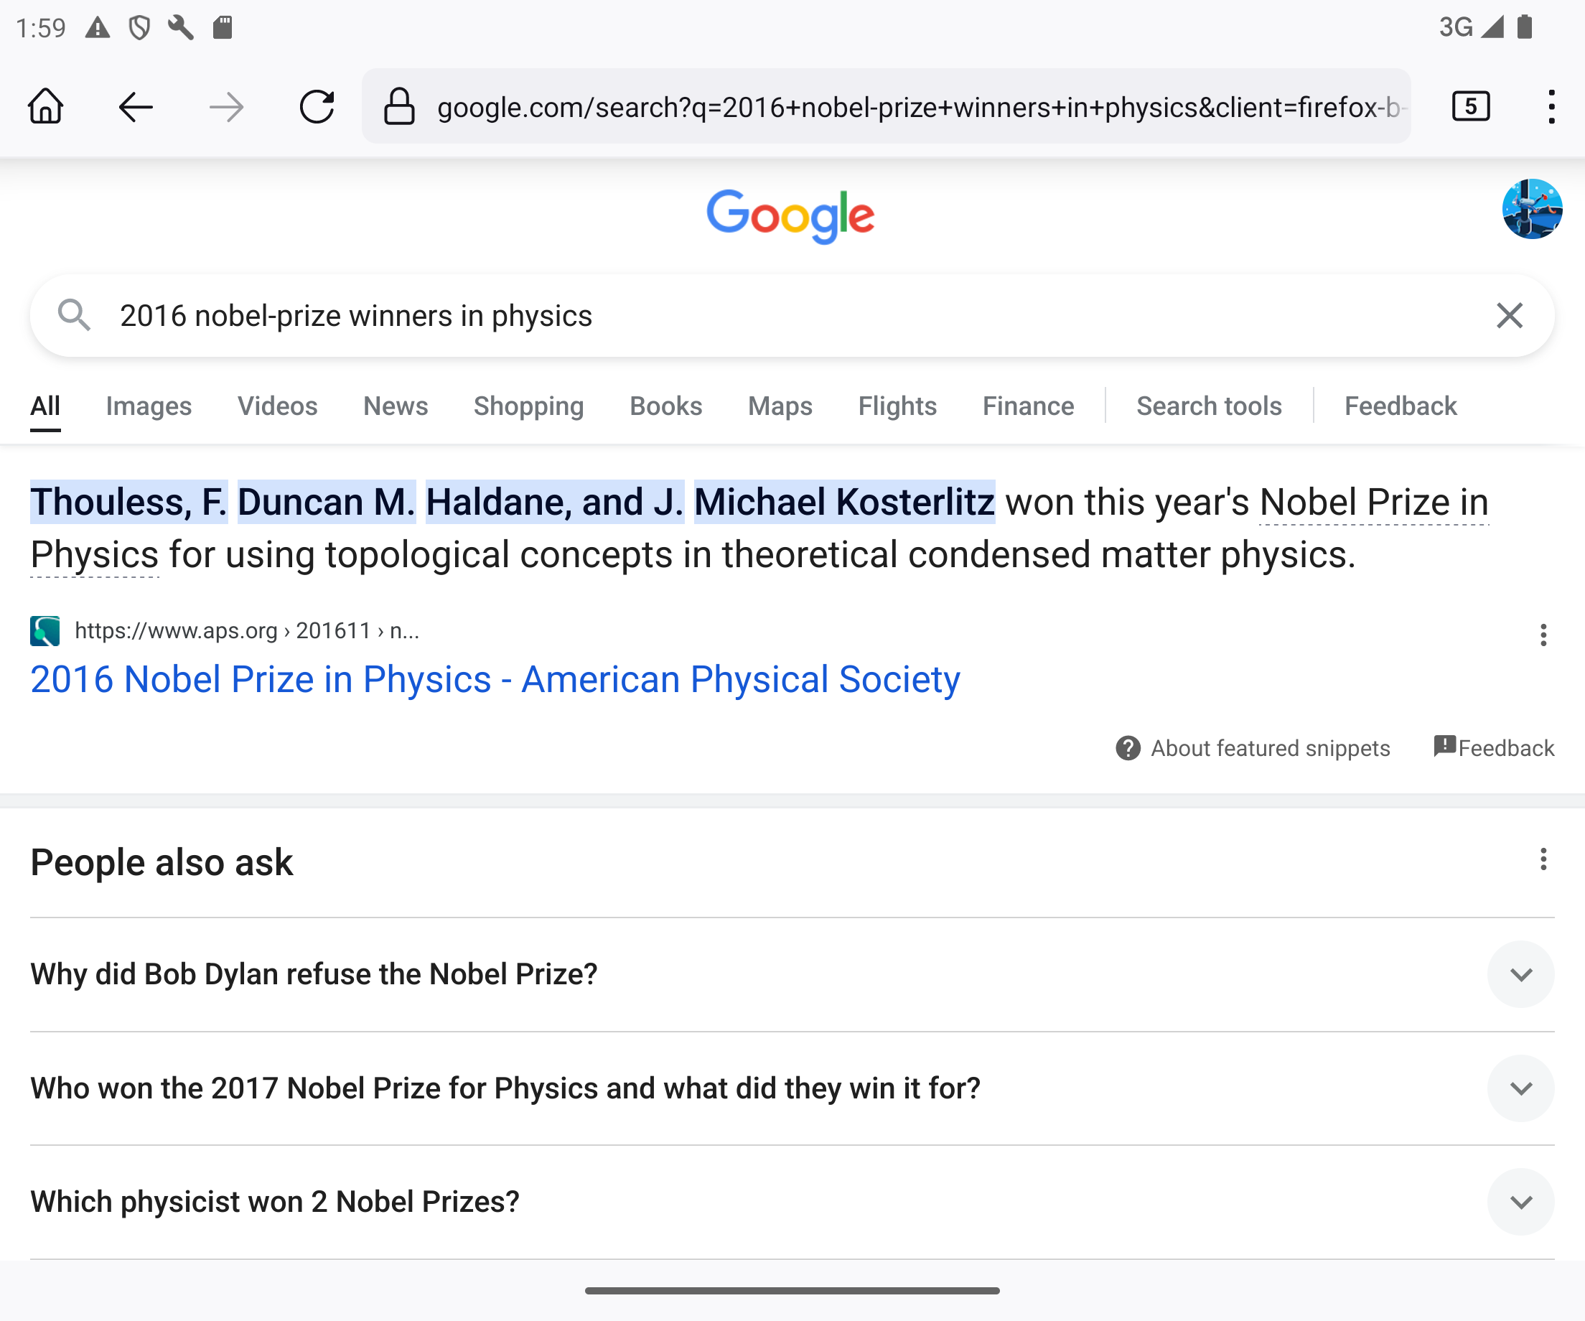1585x1321 pixels.
Task: Expand Why did Bob Dylan refuse question
Action: [x=792, y=974]
